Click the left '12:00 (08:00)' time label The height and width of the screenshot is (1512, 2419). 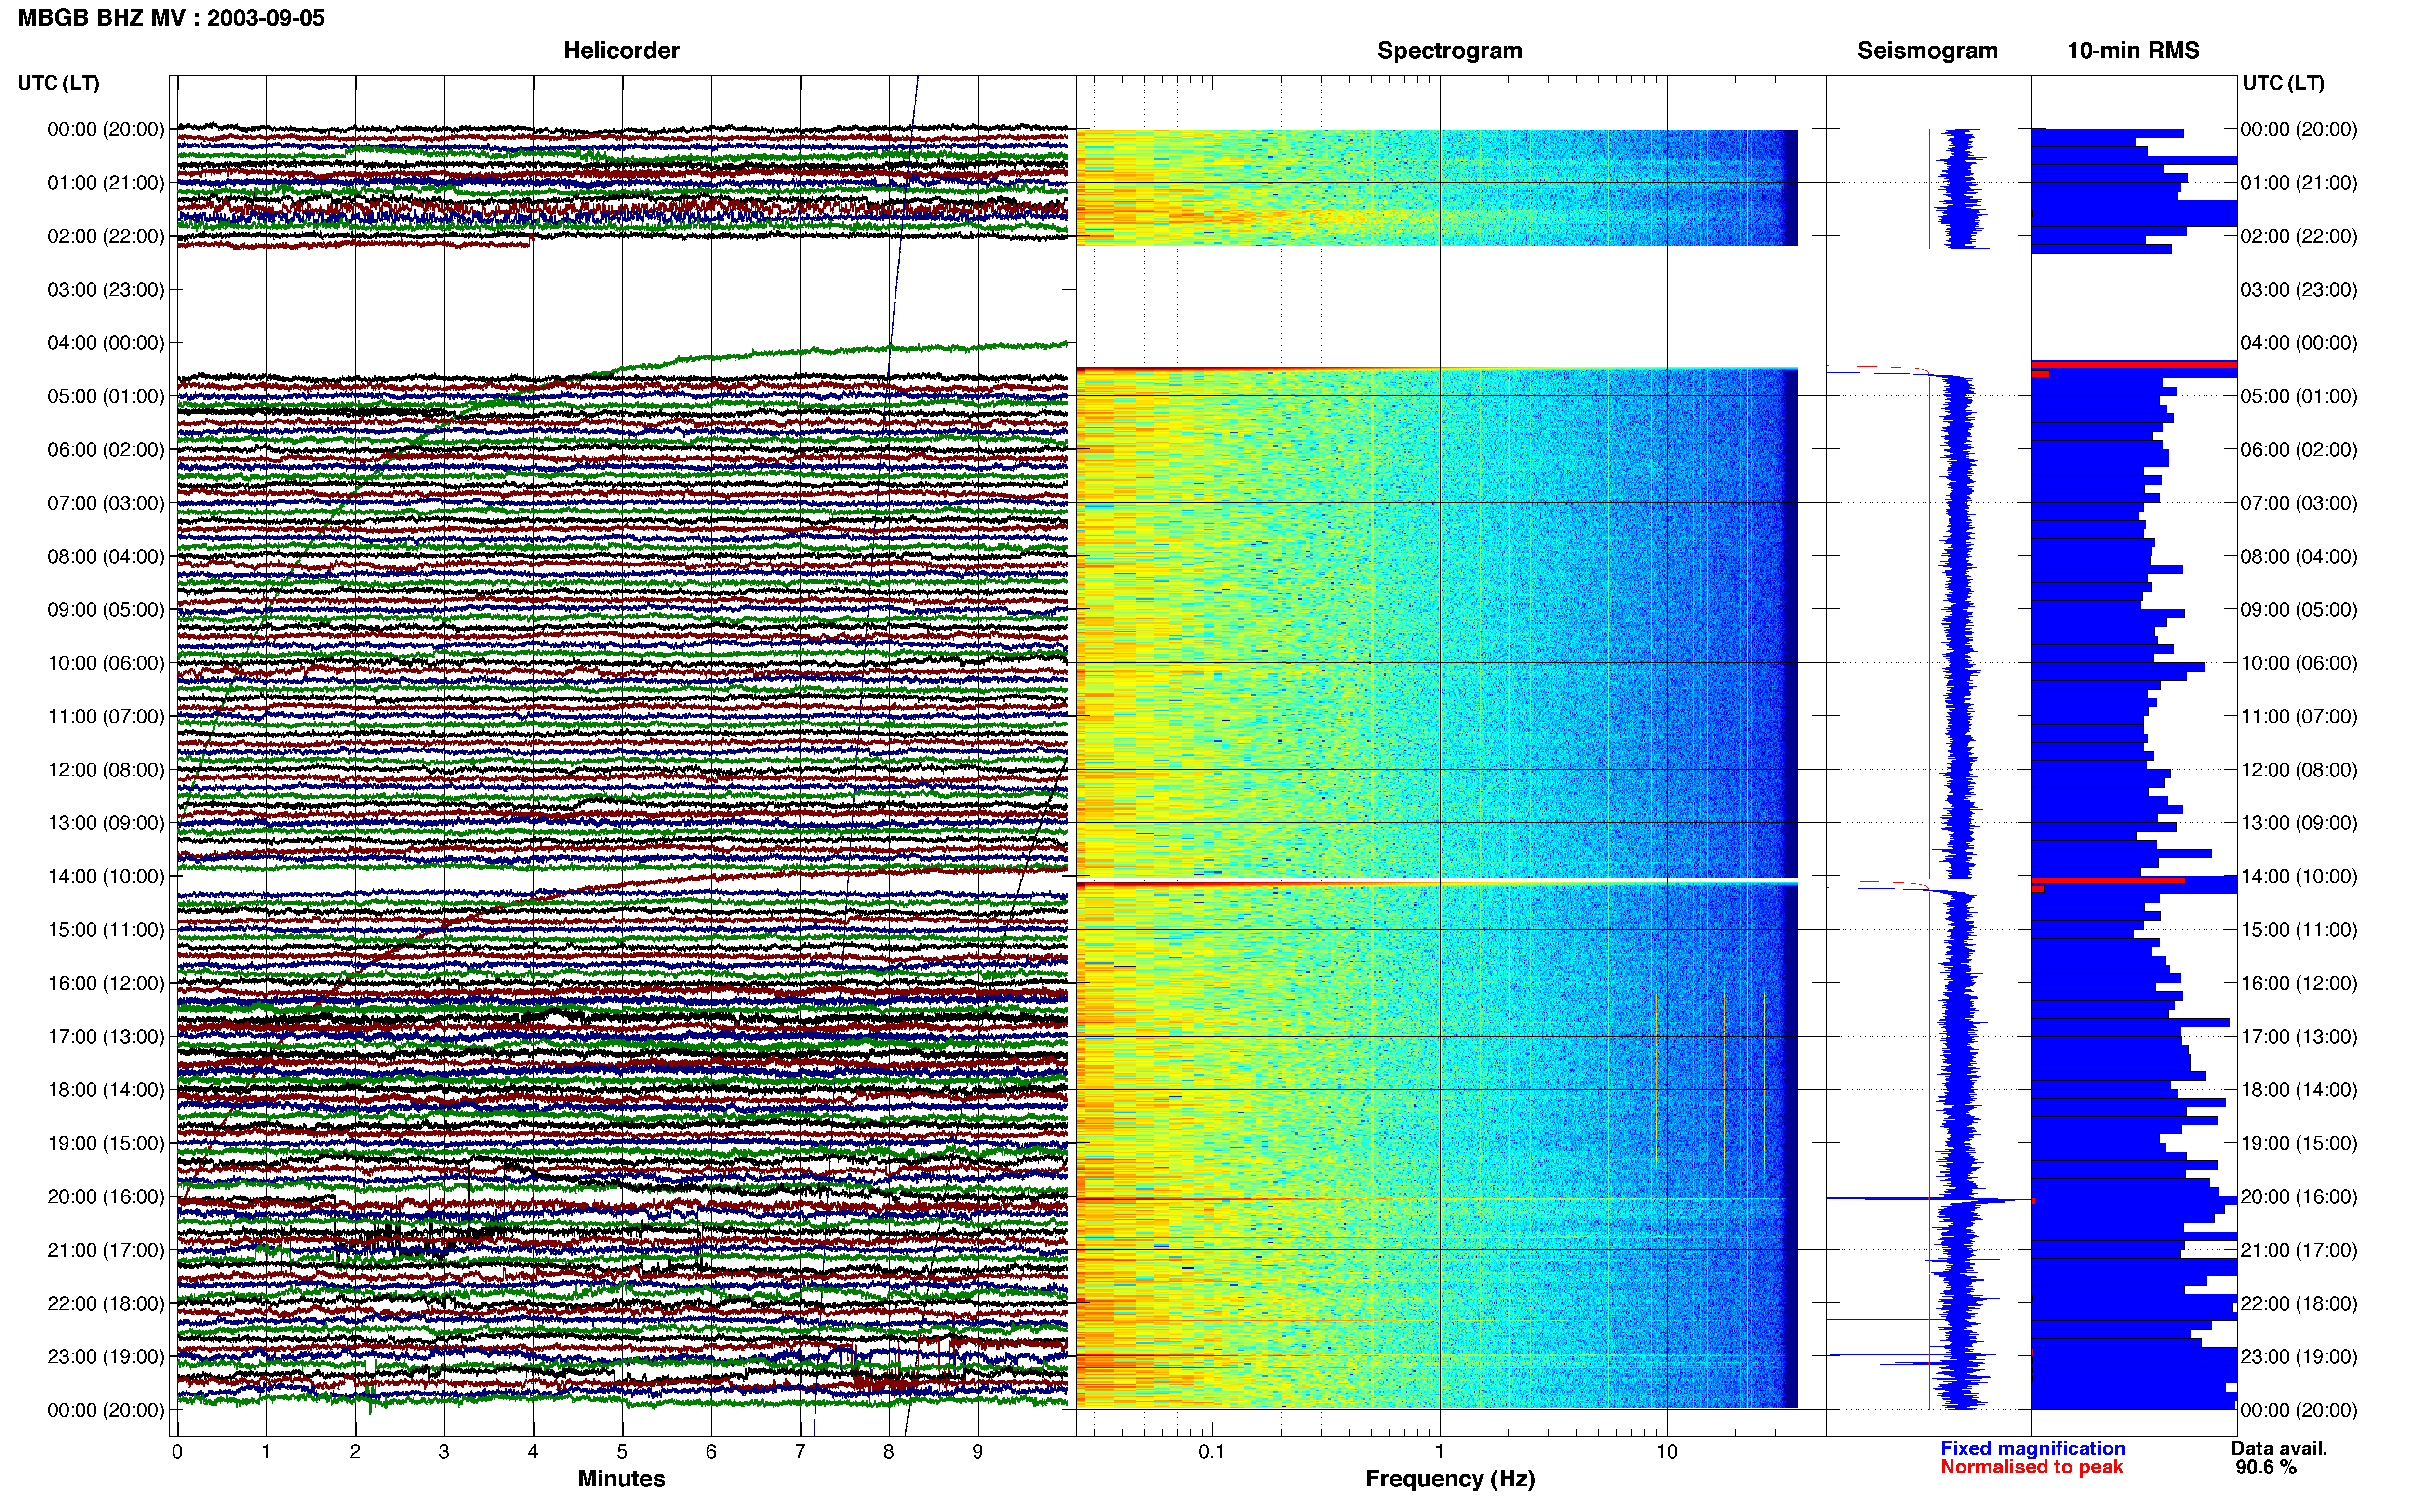point(106,770)
